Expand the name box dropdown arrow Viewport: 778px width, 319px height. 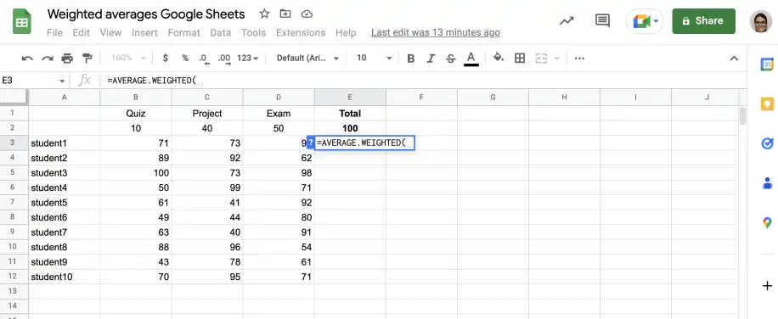tap(62, 81)
